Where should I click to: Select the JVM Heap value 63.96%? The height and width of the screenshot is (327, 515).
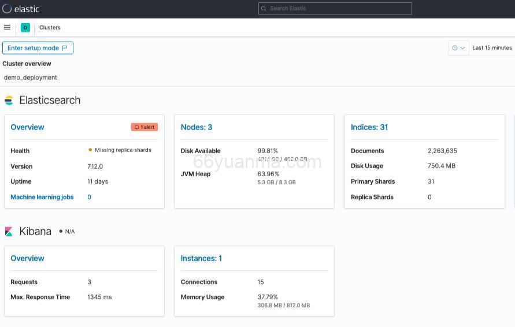pos(268,174)
